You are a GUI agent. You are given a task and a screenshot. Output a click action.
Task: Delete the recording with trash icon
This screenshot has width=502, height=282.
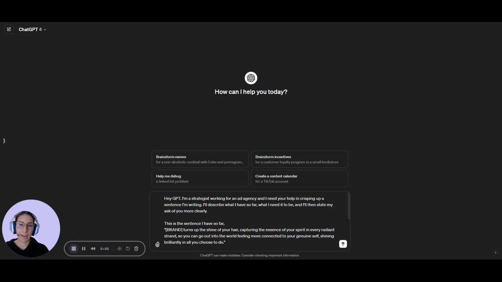136,249
